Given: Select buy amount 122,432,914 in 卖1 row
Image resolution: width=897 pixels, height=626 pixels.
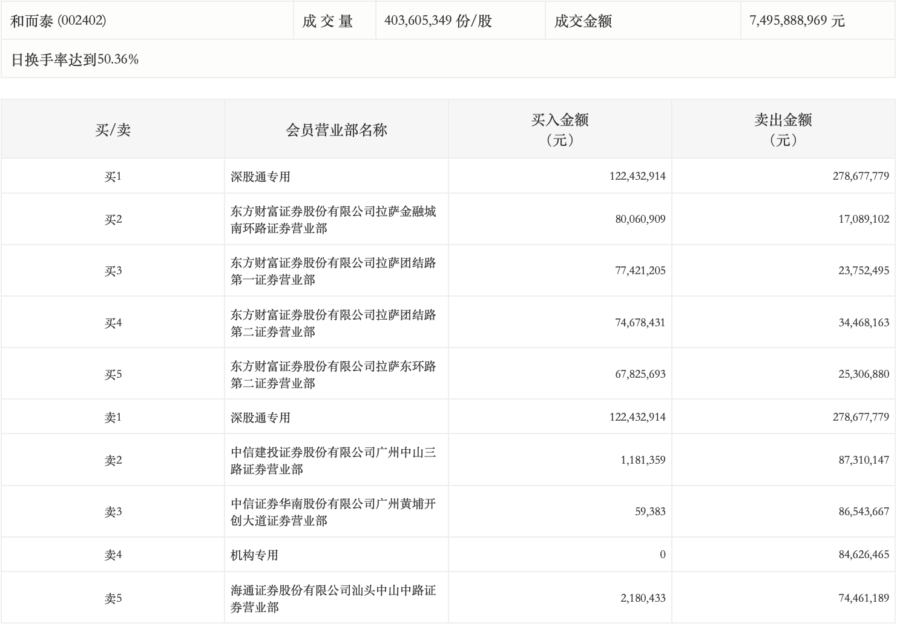Looking at the screenshot, I should [x=637, y=418].
